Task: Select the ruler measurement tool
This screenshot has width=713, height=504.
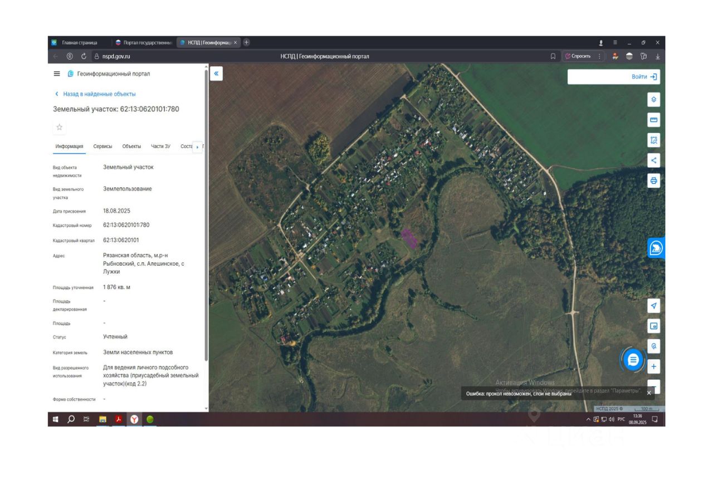Action: (x=654, y=120)
